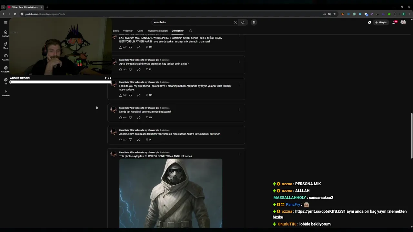This screenshot has width=413, height=232.
Task: Like the 'Nerde lan kanali sil butonu' post
Action: click(121, 117)
